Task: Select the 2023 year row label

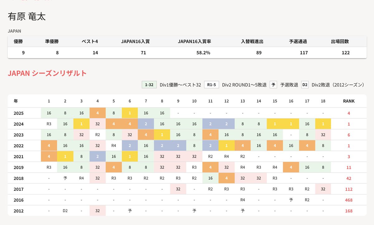Action: click(x=19, y=135)
